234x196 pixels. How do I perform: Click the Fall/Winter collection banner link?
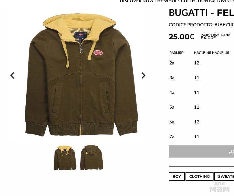click(177, 1)
